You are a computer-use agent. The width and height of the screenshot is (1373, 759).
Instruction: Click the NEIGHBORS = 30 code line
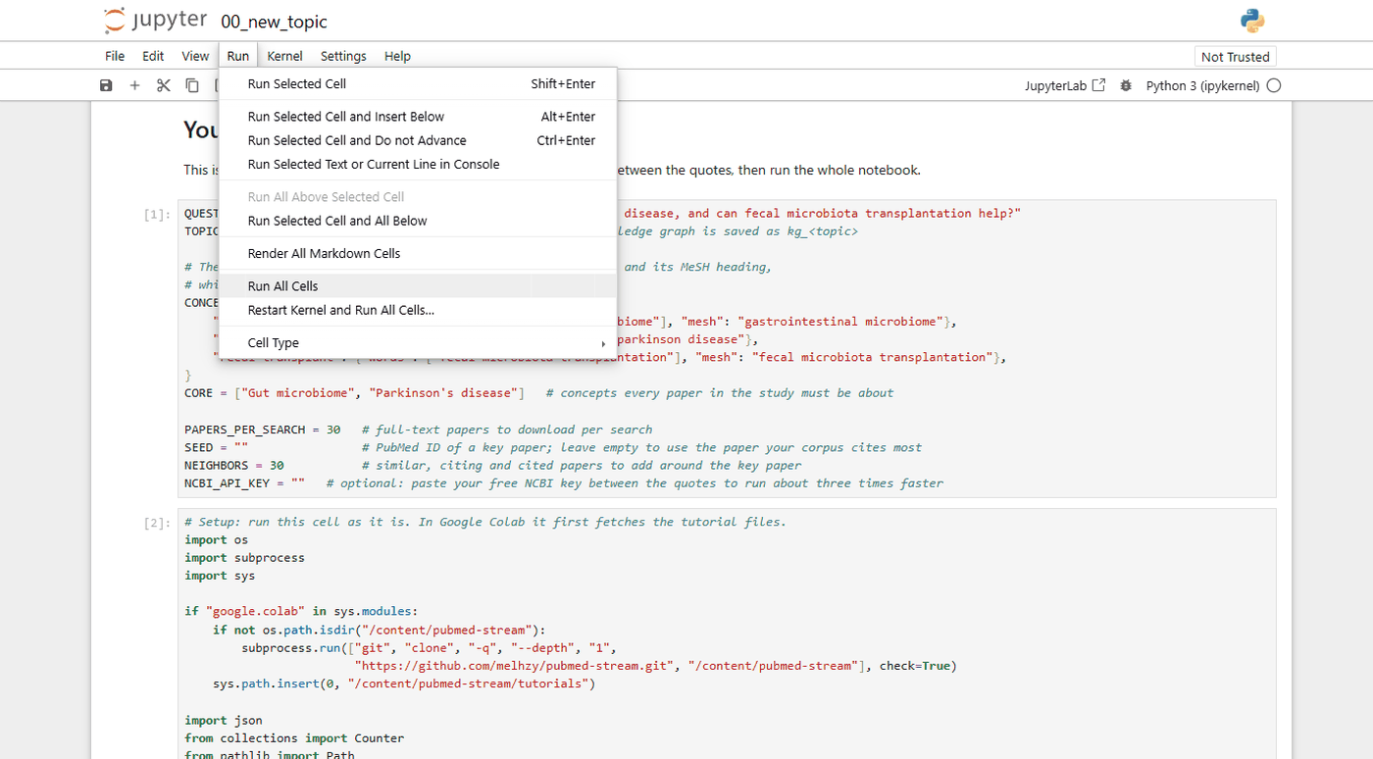coord(493,466)
